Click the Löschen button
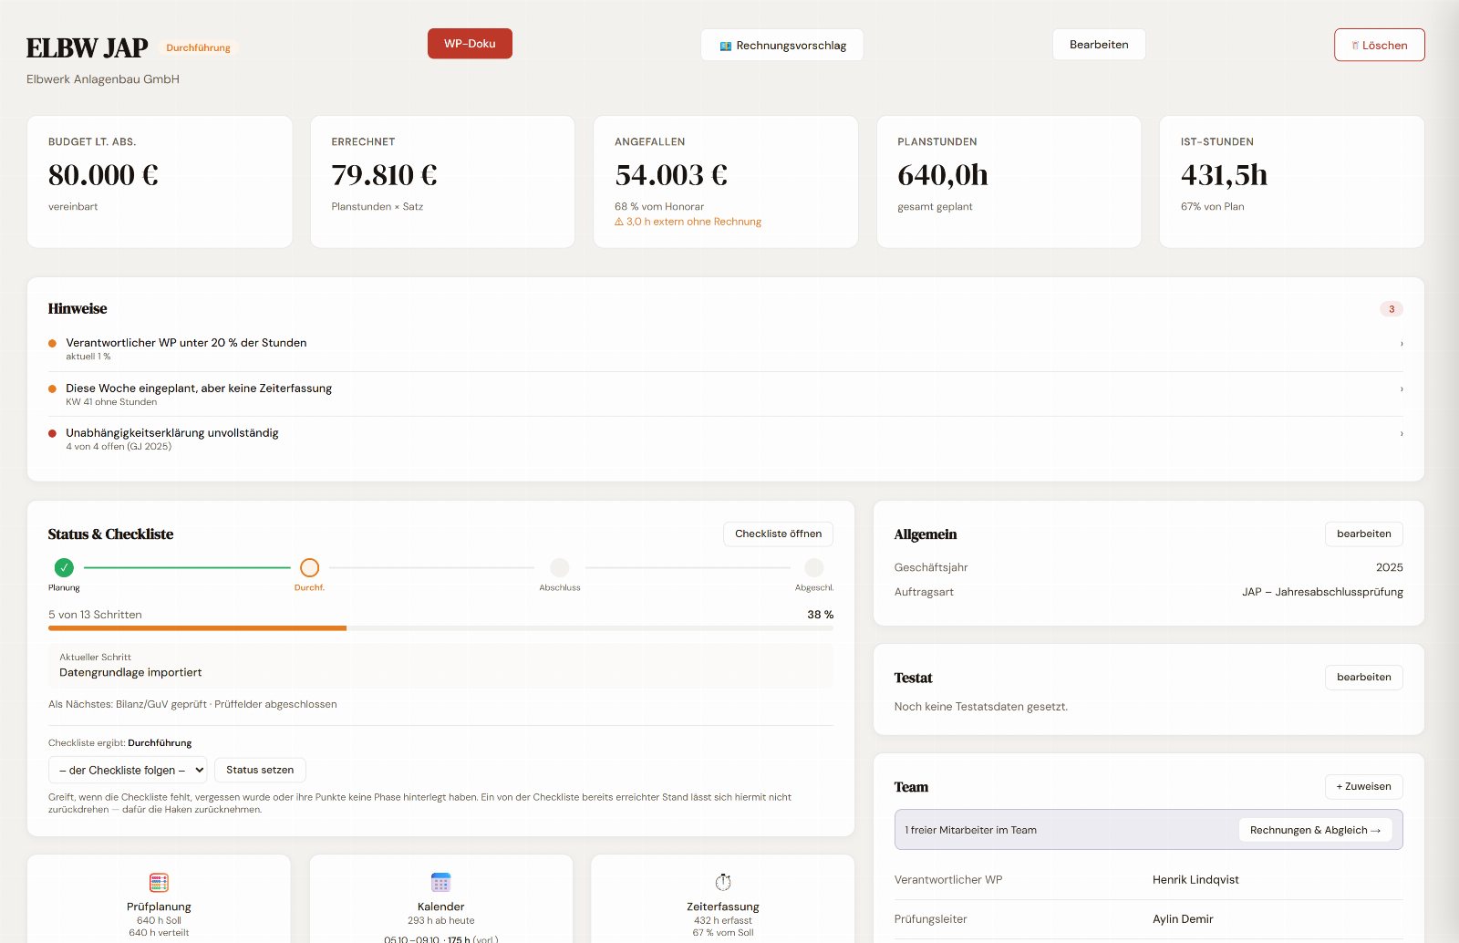This screenshot has height=943, width=1459. pyautogui.click(x=1379, y=45)
